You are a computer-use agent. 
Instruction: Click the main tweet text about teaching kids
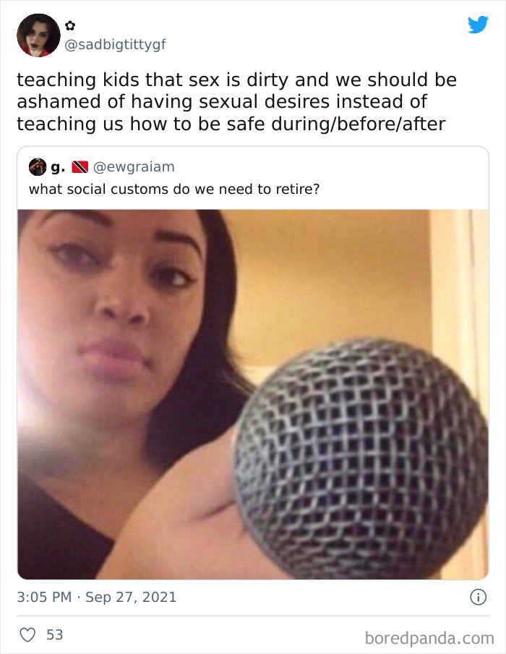[237, 102]
